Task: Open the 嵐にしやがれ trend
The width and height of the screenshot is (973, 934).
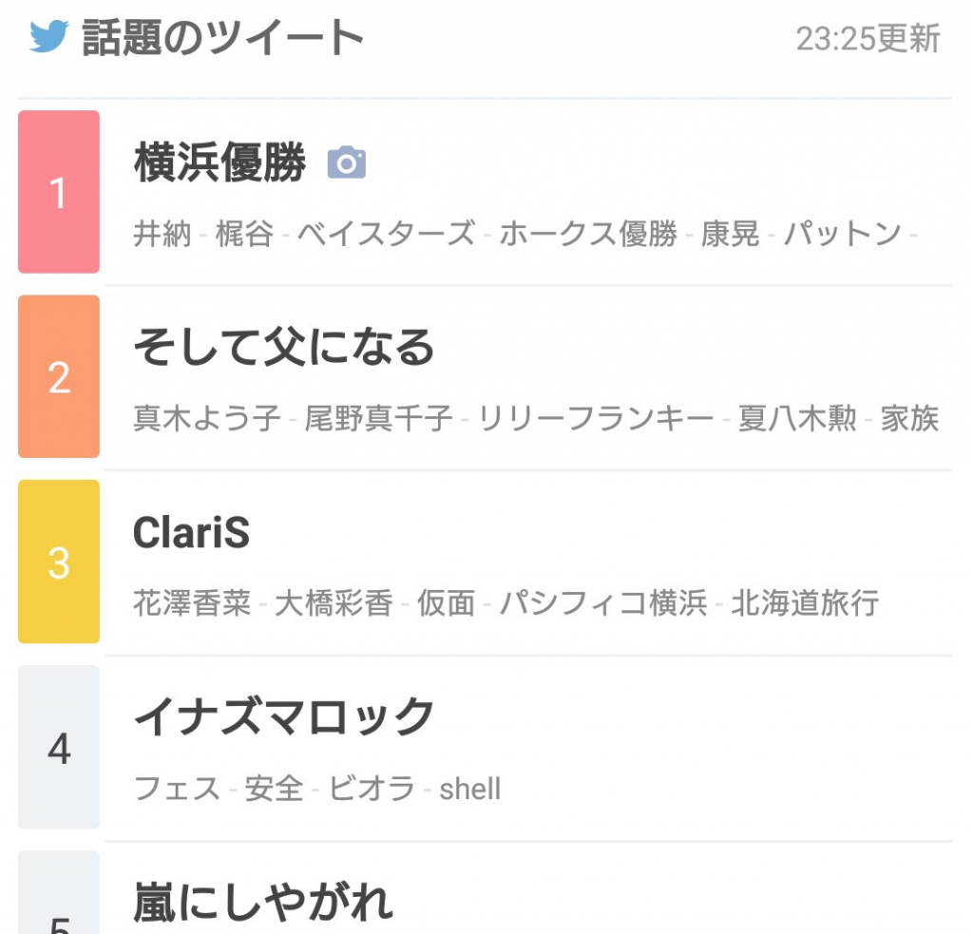Action: pyautogui.click(x=262, y=902)
